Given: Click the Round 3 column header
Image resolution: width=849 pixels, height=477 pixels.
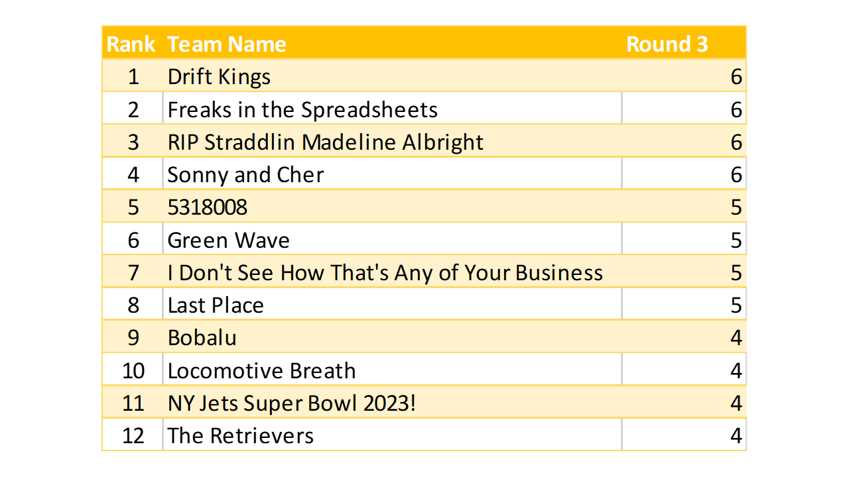Looking at the screenshot, I should click(667, 44).
